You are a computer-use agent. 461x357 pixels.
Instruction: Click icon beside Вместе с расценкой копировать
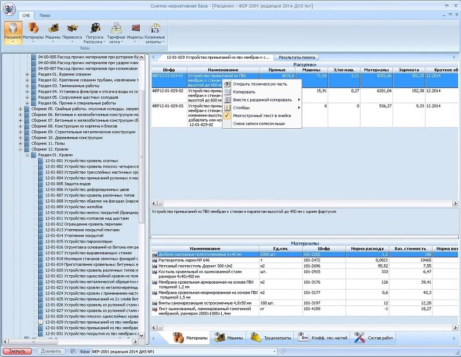(x=227, y=100)
